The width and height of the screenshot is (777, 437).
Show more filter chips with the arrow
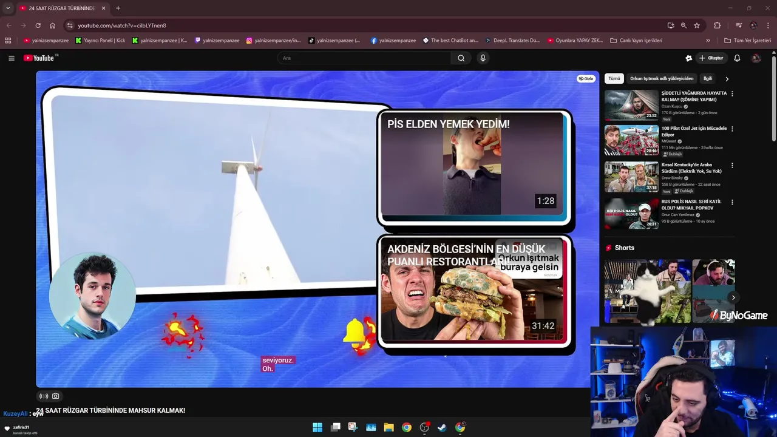(x=727, y=79)
